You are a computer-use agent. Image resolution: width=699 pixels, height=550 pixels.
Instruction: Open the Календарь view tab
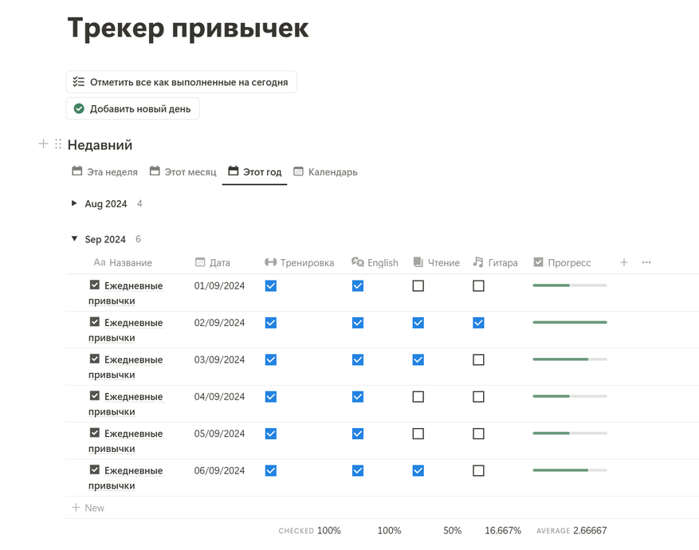coord(325,171)
